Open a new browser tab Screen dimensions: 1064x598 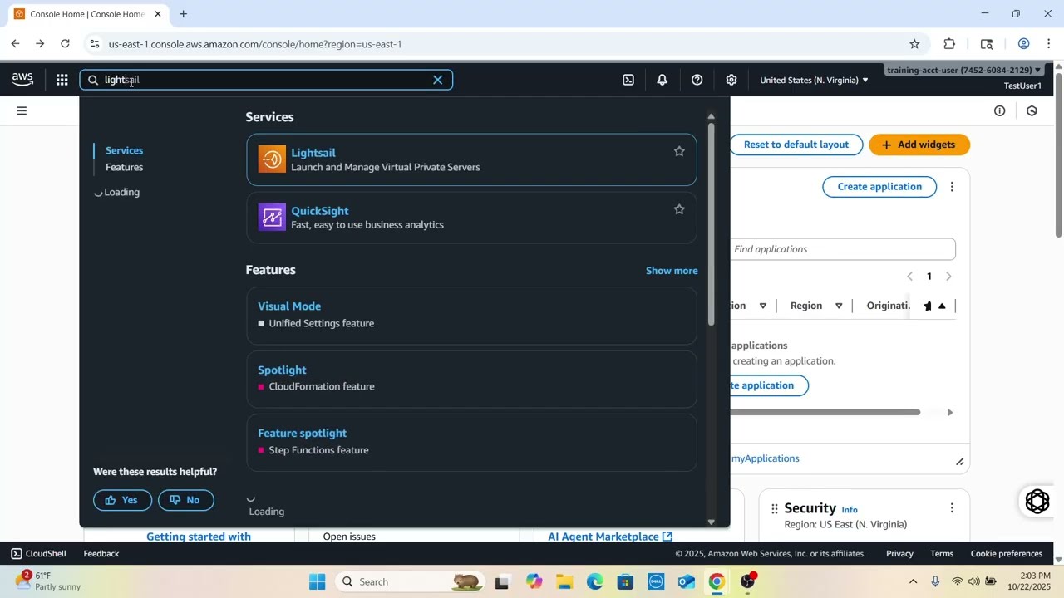[x=184, y=14]
